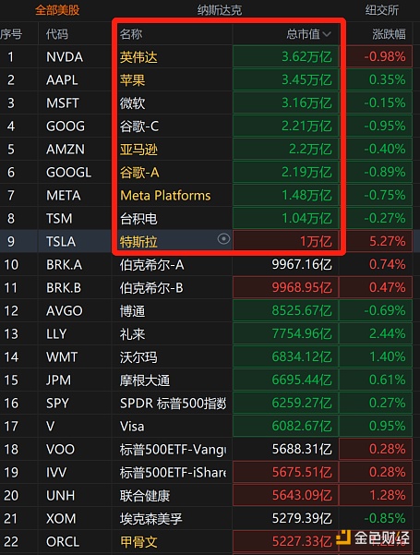The height and width of the screenshot is (555, 420).
Task: Click the watch eye icon on 特斯拉 row
Action: coord(223,239)
